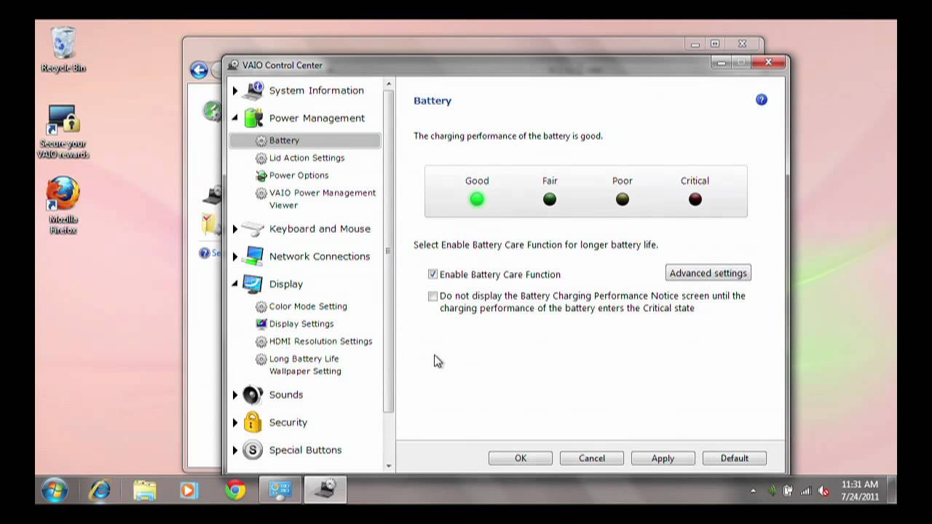Viewport: 932px width, 524px height.
Task: Click the System Information monitor icon
Action: pyautogui.click(x=253, y=90)
